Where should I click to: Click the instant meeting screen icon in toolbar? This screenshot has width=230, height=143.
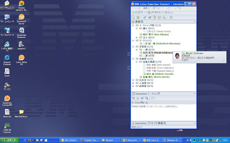(x=154, y=17)
